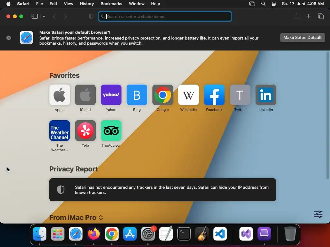Viewport: 330px width, 247px height.
Task: Show the tab overview
Action: click(x=321, y=16)
